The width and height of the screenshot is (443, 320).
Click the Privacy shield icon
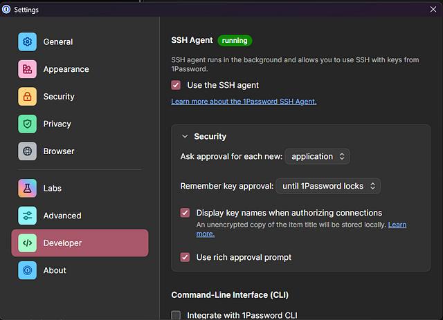28,124
